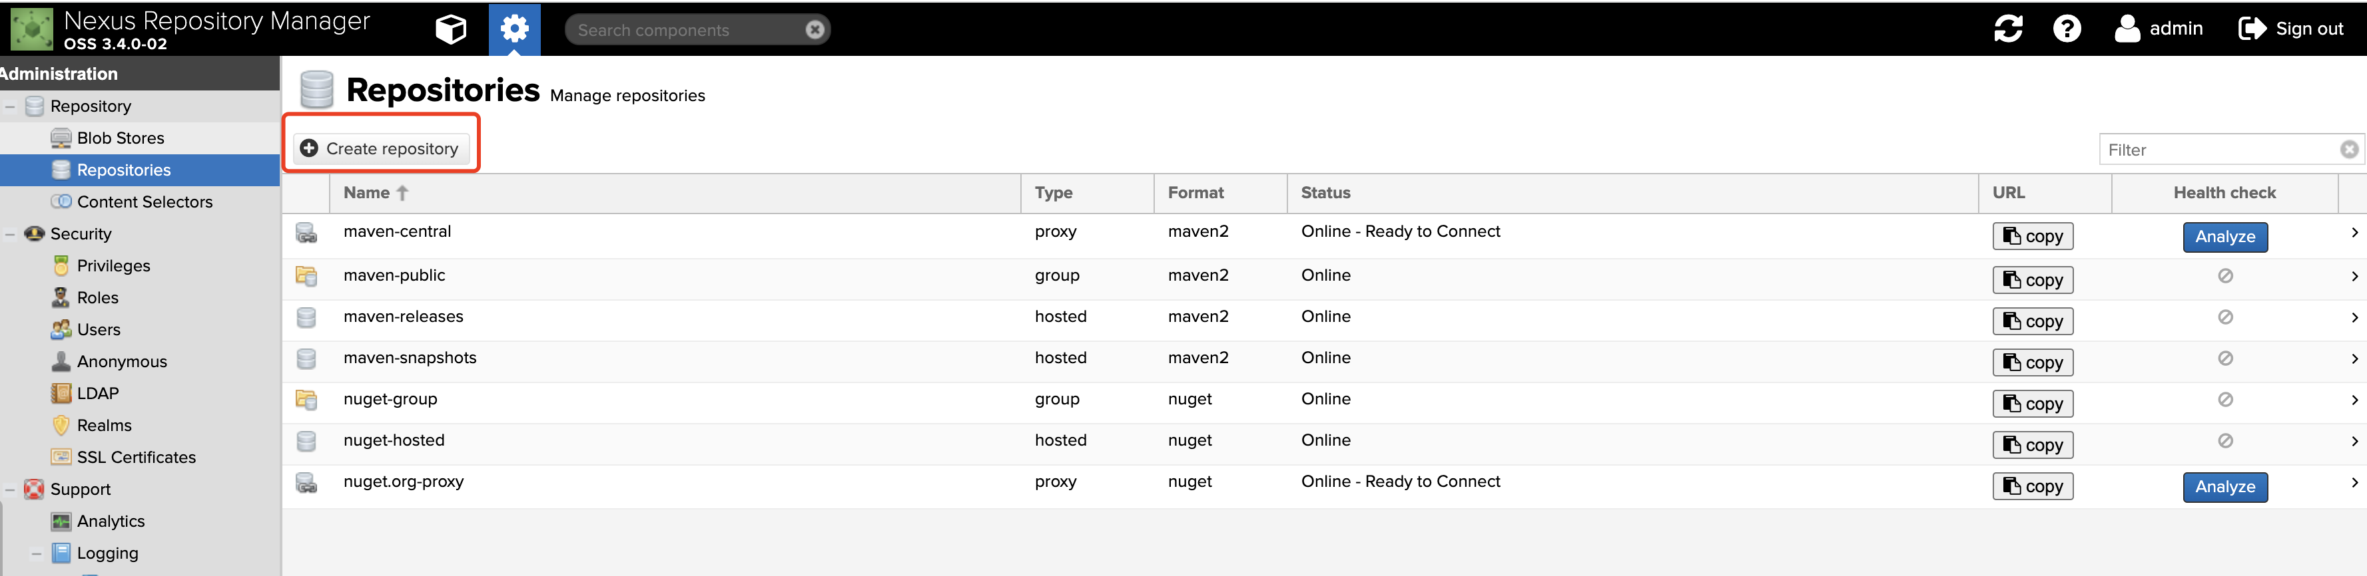Click the Nexus Repository Manager logo
Image resolution: width=2367 pixels, height=576 pixels.
coord(32,29)
